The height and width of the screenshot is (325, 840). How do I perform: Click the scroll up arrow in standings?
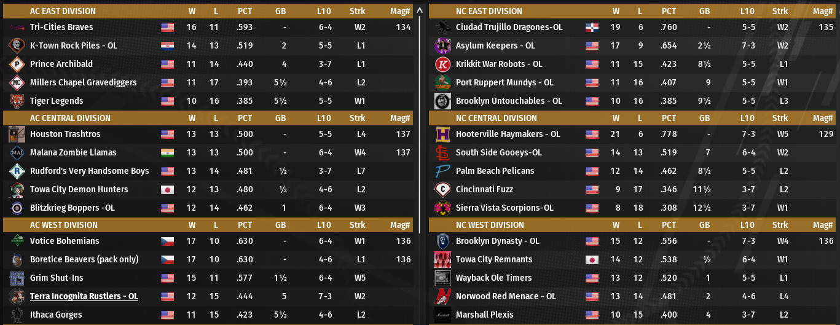[420, 10]
